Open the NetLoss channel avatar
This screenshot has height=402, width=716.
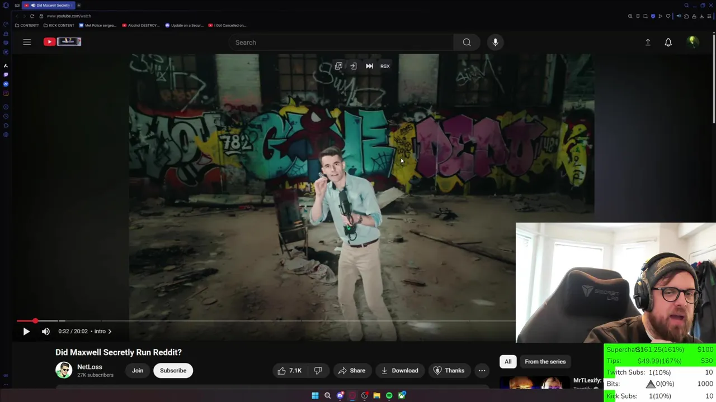tap(64, 370)
